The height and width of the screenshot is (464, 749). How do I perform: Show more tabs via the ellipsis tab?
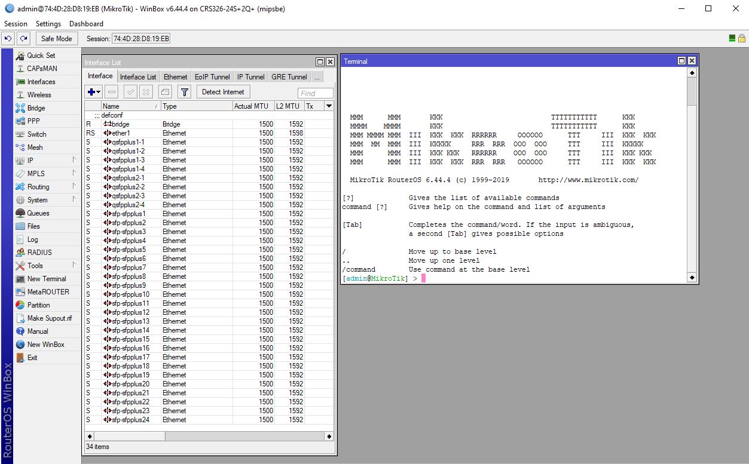coord(317,77)
